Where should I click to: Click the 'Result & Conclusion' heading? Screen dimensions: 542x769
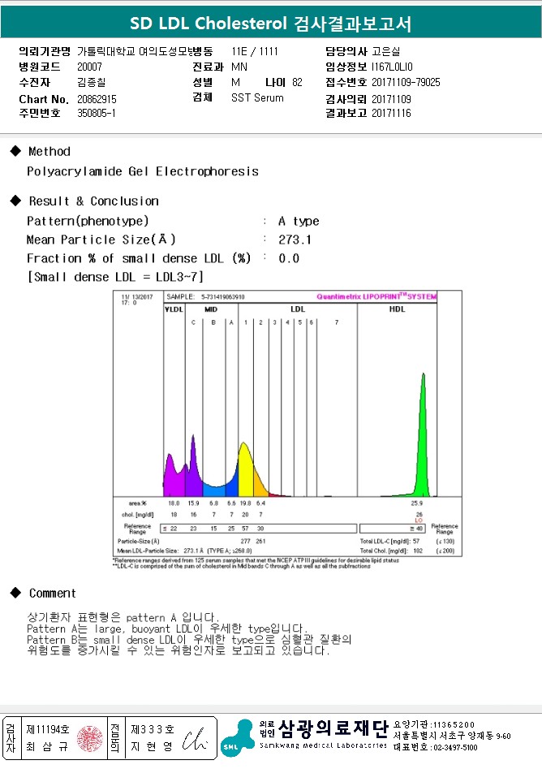tap(93, 201)
